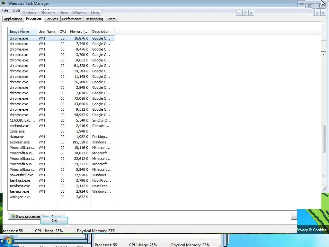
Task: Open the Disasters menu
Action: [x=48, y=13]
